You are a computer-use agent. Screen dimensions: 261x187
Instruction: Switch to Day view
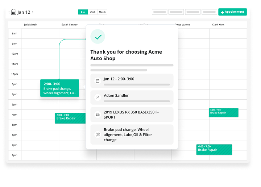[x=83, y=12]
